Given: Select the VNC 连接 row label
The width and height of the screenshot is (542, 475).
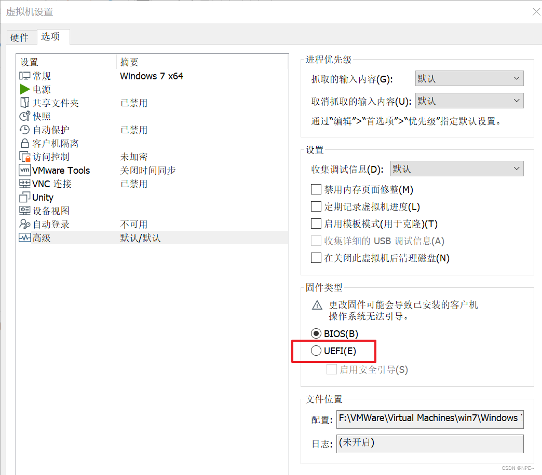Looking at the screenshot, I should (x=52, y=184).
